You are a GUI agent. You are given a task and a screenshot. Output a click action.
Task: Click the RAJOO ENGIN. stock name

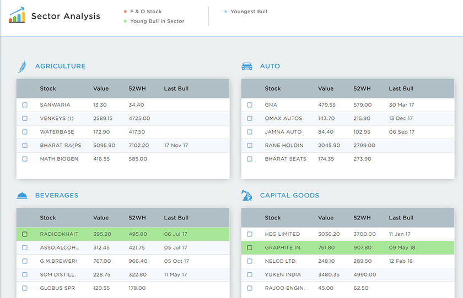click(284, 288)
